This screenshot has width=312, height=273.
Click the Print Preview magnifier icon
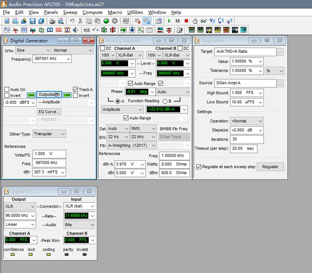coord(61,21)
